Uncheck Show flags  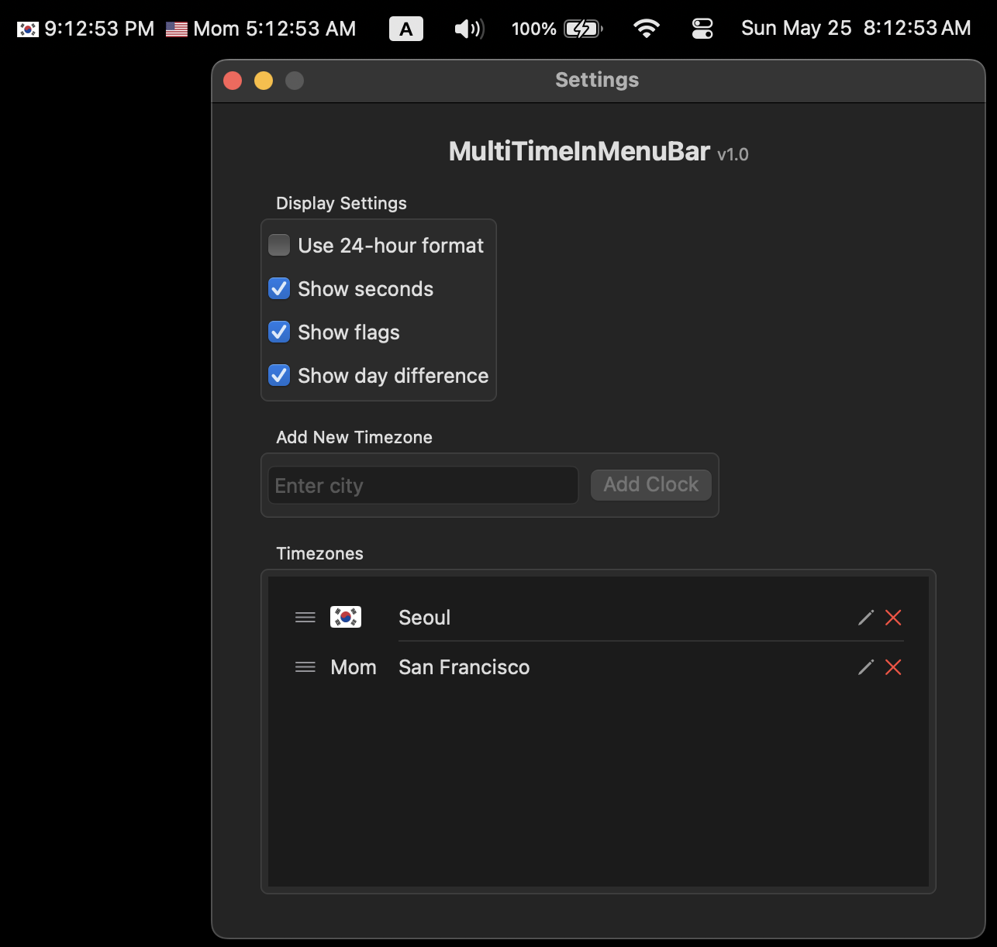279,332
